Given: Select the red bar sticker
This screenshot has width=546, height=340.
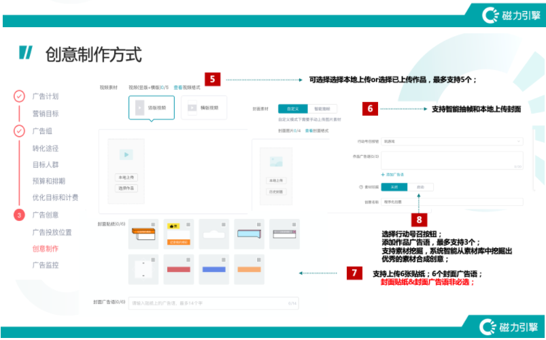Looking at the screenshot, I should tap(179, 269).
